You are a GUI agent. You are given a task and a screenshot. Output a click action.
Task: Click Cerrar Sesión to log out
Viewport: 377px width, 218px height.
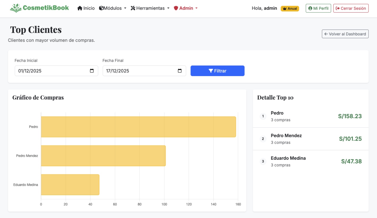click(351, 8)
